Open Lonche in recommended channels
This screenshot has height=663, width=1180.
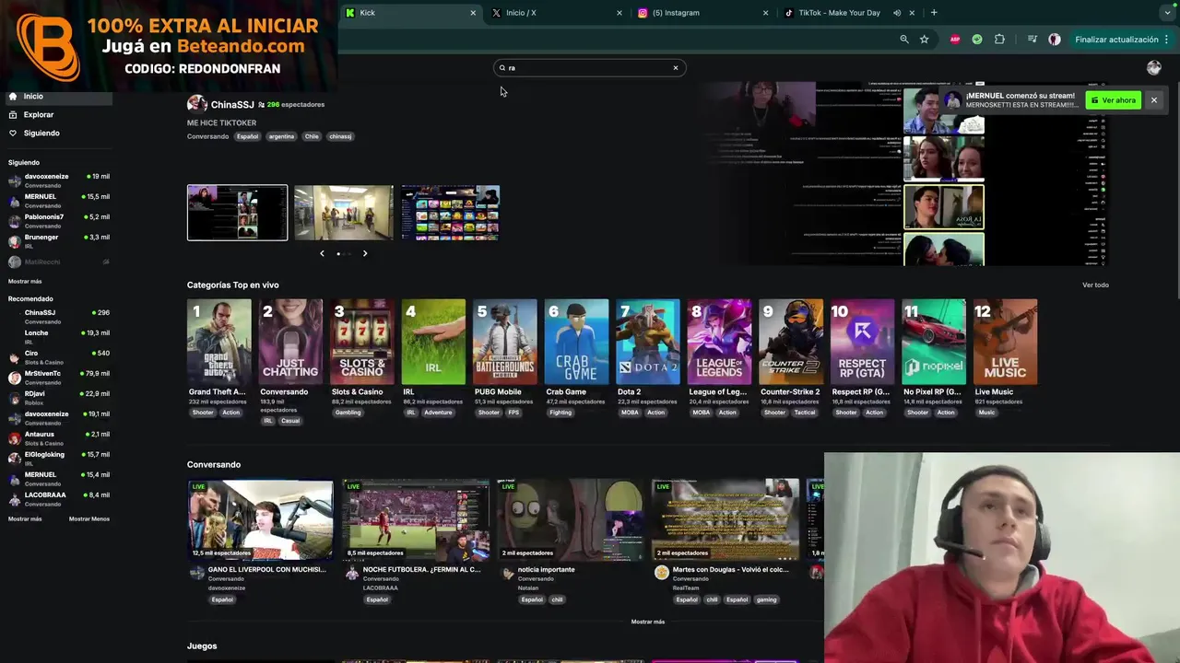(x=58, y=337)
